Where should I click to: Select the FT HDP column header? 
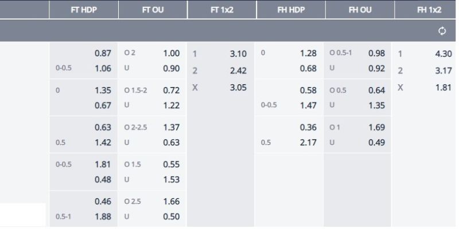[84, 10]
